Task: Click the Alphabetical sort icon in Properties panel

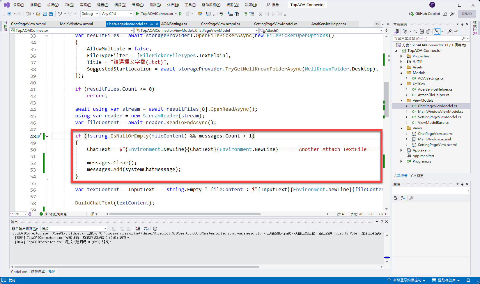Action: pos(403,198)
